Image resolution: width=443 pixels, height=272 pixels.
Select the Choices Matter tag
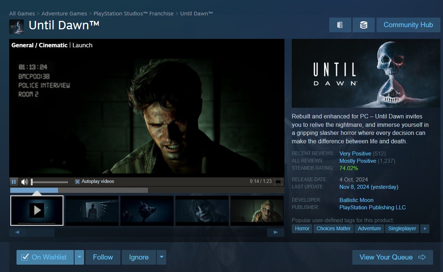point(334,228)
